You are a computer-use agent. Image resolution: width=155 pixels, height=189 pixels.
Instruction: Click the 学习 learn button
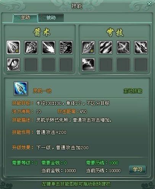pos(137,169)
